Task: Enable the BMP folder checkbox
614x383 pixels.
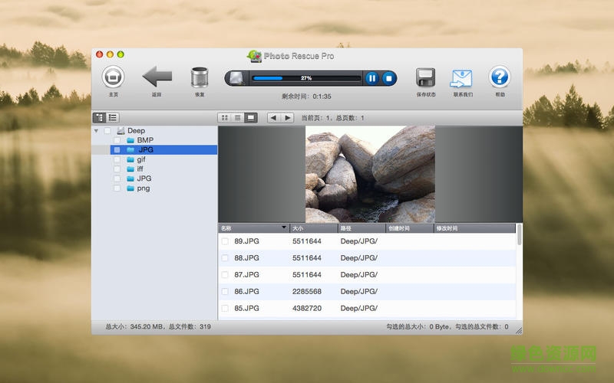Action: [x=117, y=141]
